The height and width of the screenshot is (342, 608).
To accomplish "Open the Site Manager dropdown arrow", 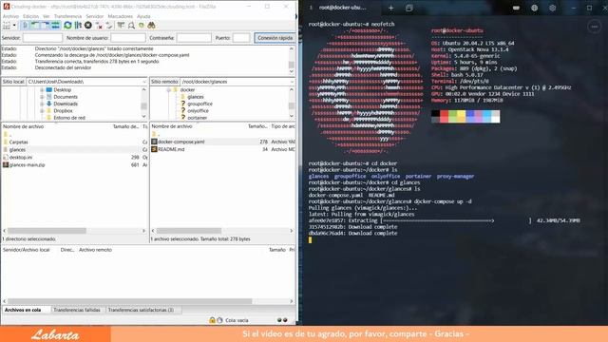I will pyautogui.click(x=14, y=26).
